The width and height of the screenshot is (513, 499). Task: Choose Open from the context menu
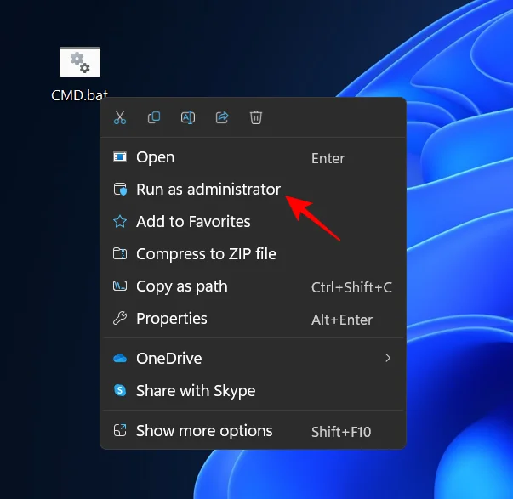coord(156,157)
